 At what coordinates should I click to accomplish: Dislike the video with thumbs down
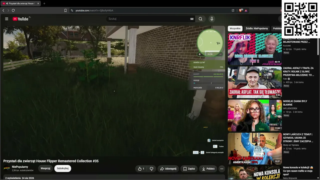point(151,169)
